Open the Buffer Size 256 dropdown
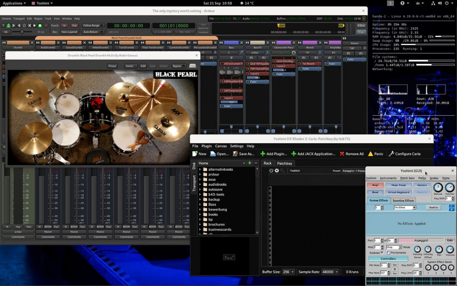Image resolution: width=457 pixels, height=286 pixels. pyautogui.click(x=288, y=272)
